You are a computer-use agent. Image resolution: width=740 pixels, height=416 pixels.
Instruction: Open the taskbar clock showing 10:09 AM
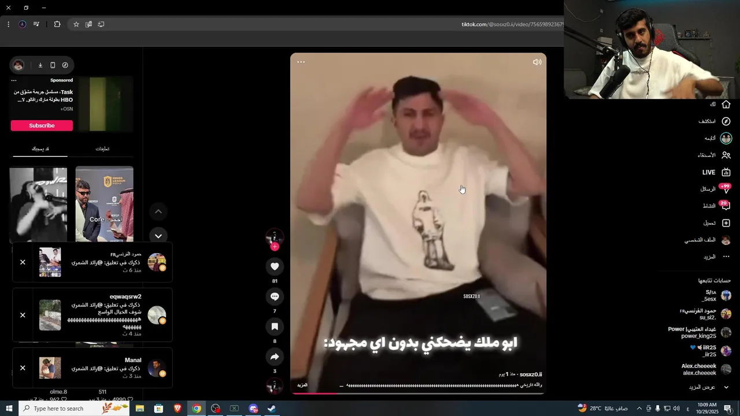point(707,408)
